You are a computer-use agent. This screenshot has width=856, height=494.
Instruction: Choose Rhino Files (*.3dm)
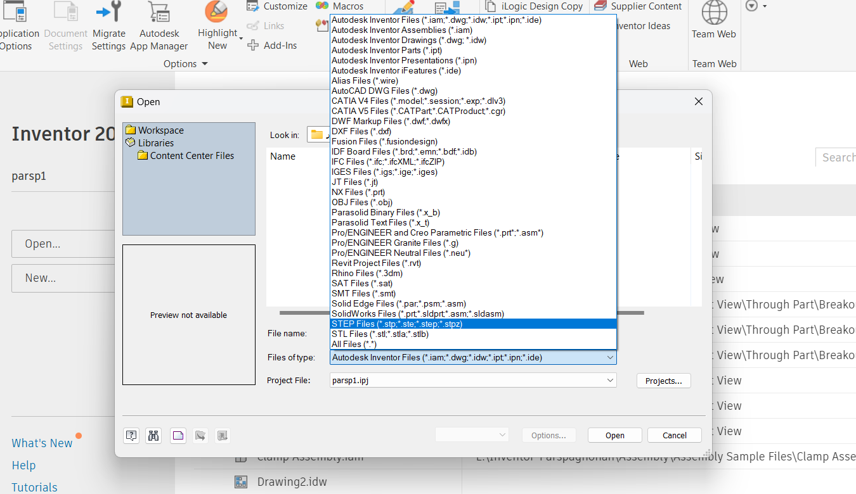point(473,273)
